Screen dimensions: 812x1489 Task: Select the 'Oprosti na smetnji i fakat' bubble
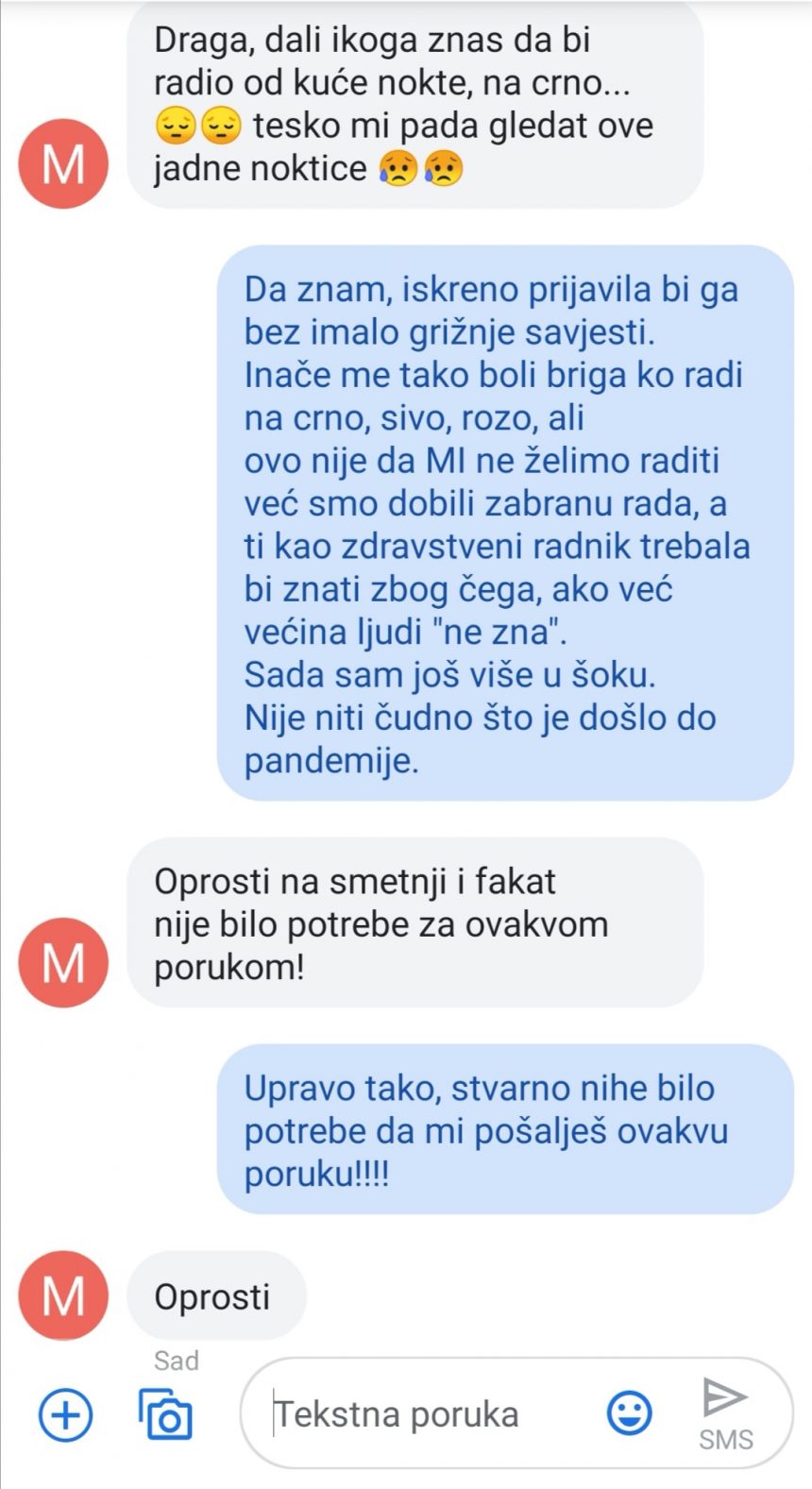(x=415, y=922)
